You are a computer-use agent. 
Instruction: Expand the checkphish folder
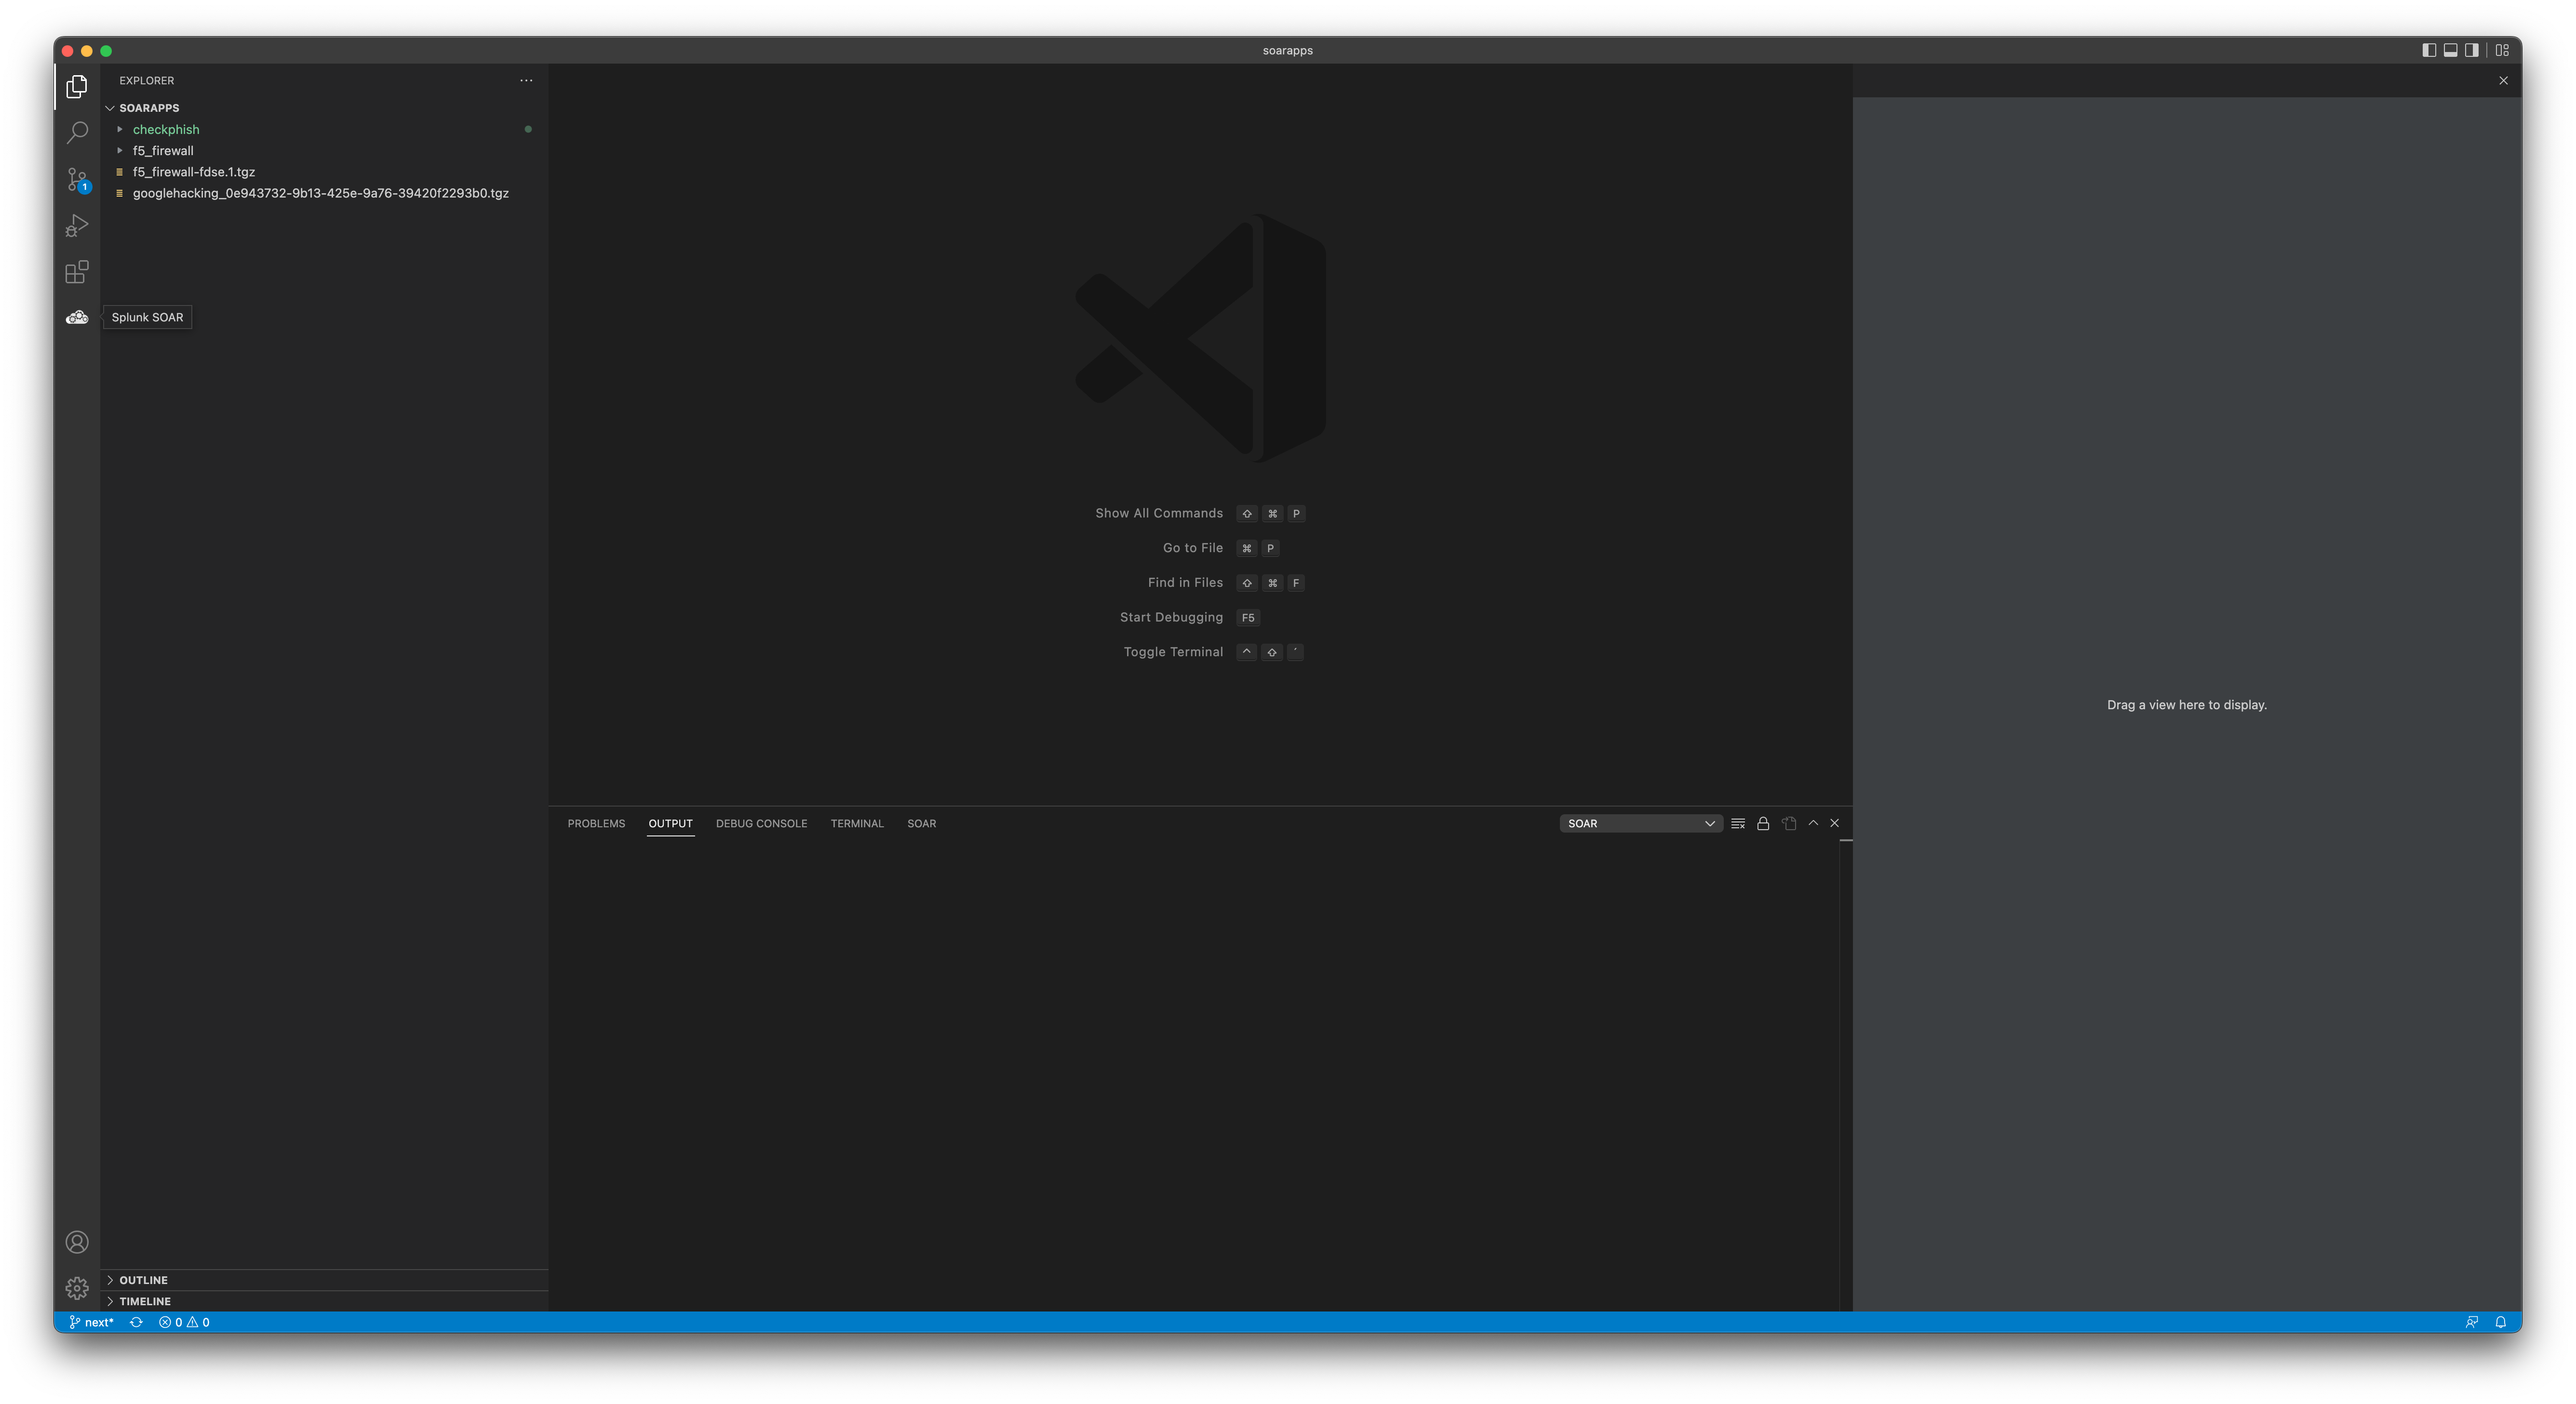pyautogui.click(x=324, y=130)
